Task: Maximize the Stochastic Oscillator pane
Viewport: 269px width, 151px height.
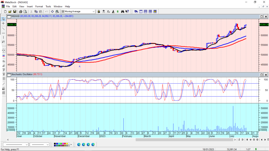Action: [262, 75]
